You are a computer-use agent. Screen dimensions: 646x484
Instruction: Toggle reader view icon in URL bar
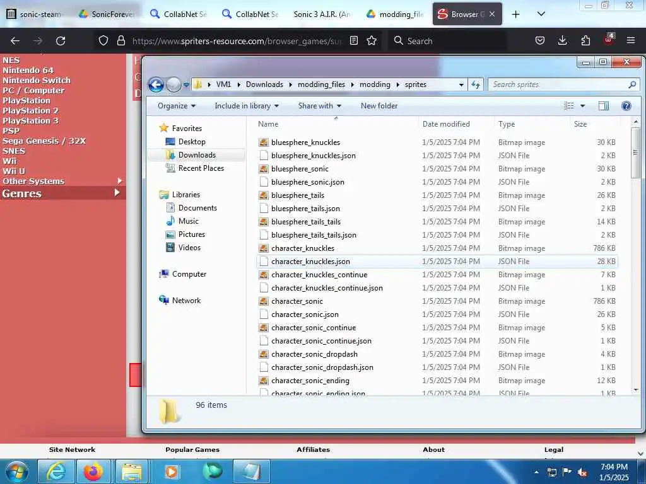point(353,40)
